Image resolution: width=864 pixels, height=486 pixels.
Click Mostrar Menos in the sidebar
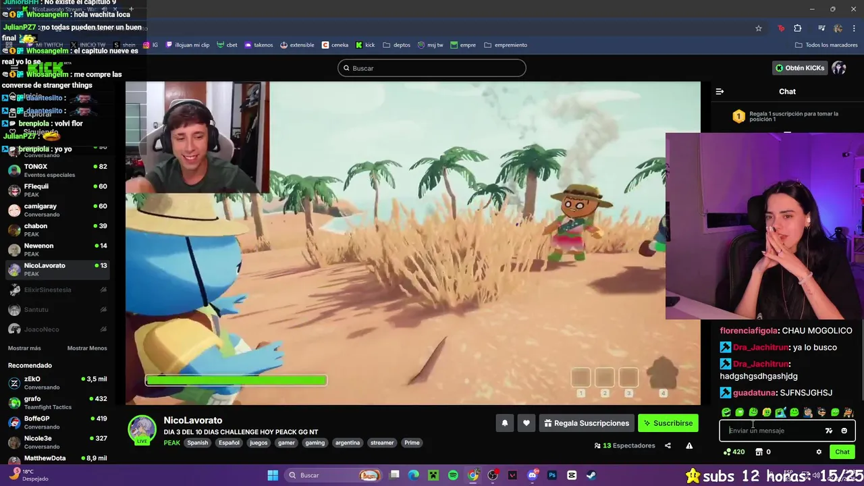[x=87, y=348]
